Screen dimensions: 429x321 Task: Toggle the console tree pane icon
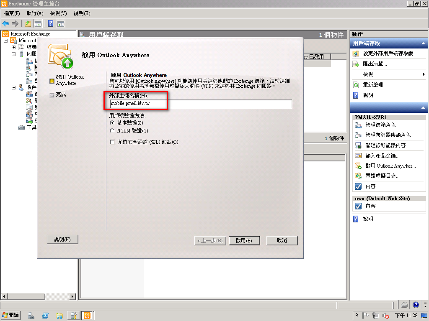(x=38, y=24)
